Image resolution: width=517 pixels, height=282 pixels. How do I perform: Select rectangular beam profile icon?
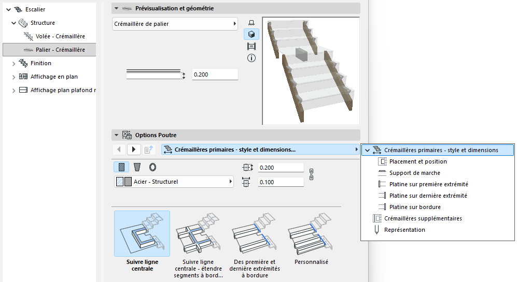121,167
